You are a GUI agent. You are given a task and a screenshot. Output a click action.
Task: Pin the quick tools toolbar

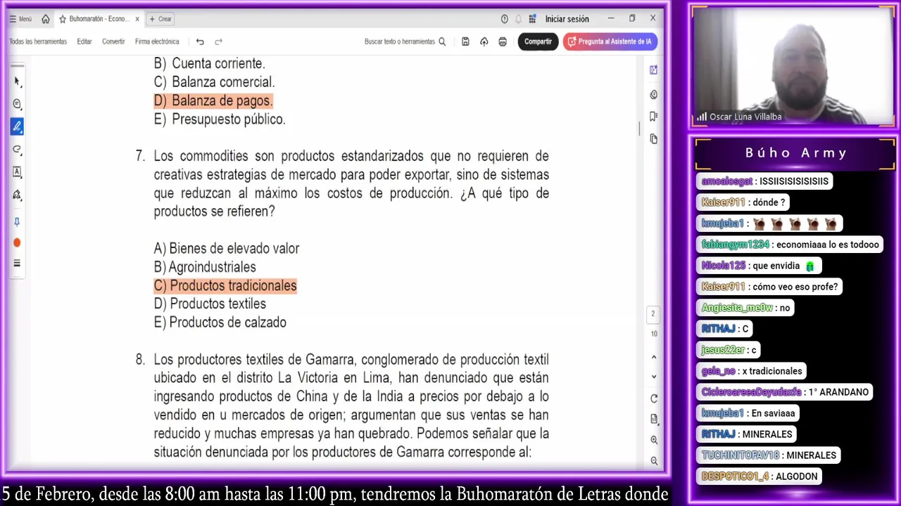click(x=17, y=222)
